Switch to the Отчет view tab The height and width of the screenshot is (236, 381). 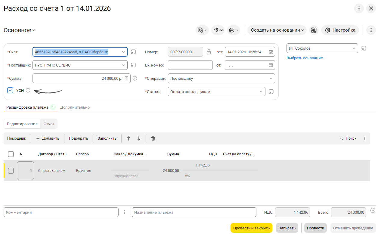[x=49, y=124]
